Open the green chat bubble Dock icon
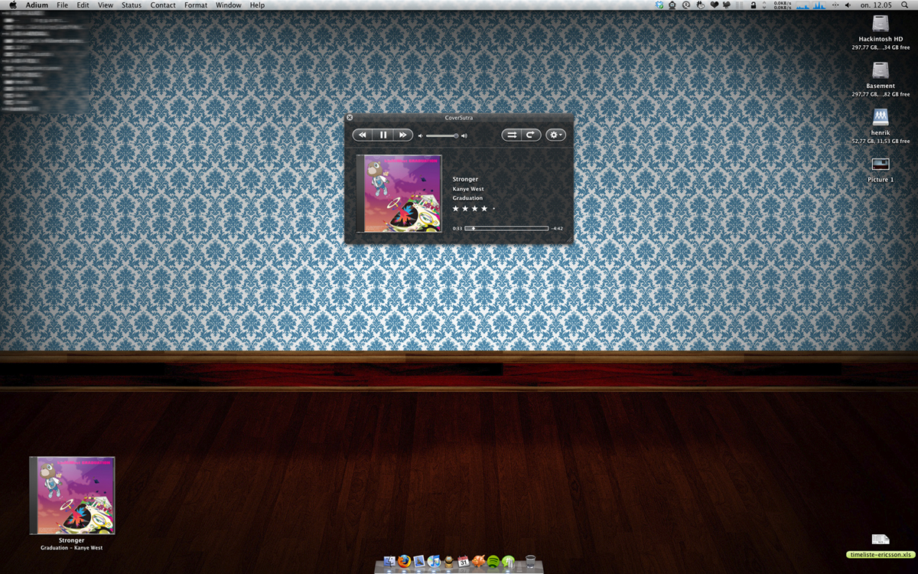Viewport: 918px width, 574px height. (509, 562)
